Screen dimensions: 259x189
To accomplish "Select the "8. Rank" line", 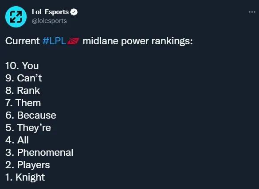I will (x=23, y=90).
